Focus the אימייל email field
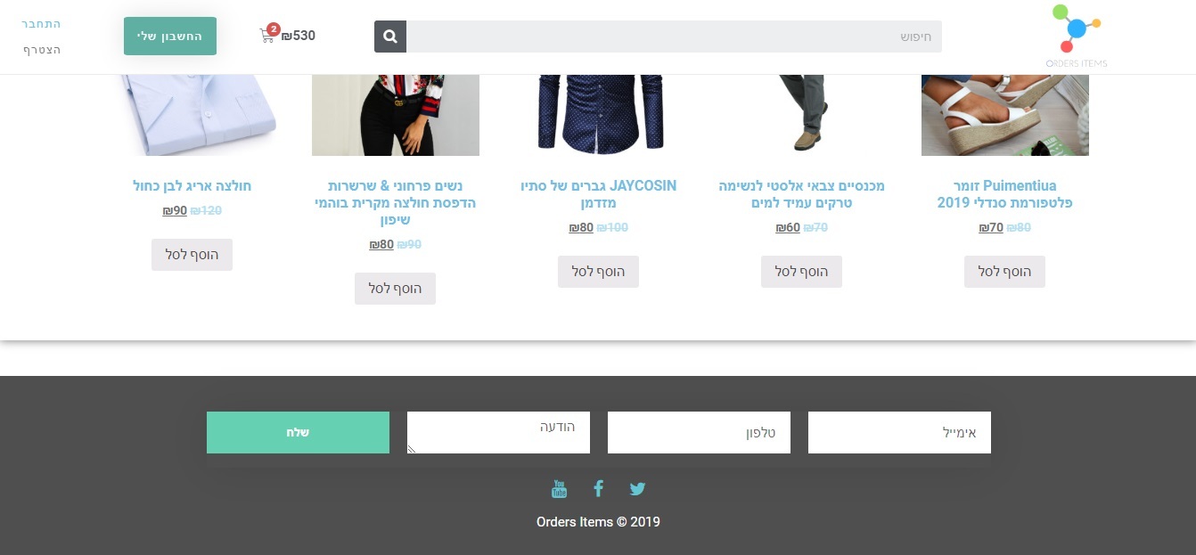This screenshot has width=1196, height=555. (899, 432)
